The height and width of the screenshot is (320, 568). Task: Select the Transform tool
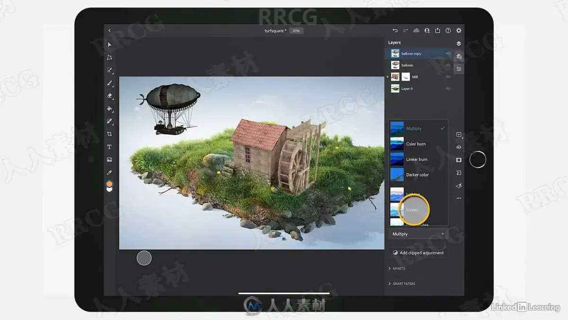109,57
